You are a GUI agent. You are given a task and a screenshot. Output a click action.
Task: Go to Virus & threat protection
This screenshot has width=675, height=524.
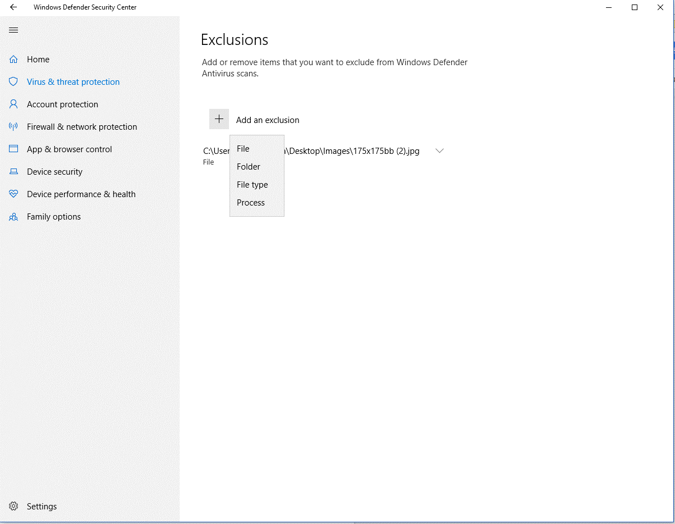[x=73, y=81]
